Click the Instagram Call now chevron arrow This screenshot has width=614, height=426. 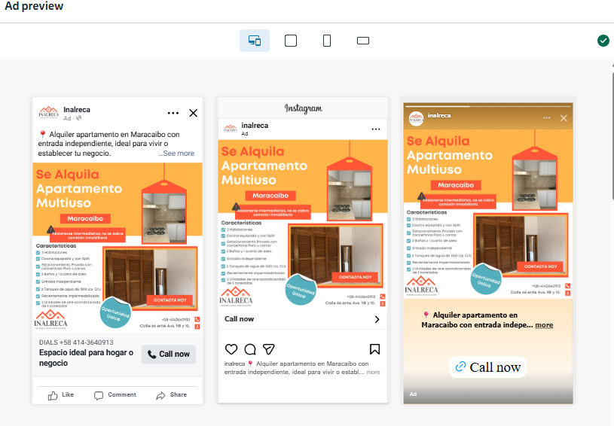pos(377,319)
